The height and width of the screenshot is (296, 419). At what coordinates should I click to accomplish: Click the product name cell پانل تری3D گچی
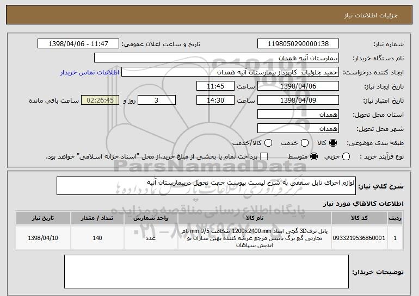tap(255, 238)
